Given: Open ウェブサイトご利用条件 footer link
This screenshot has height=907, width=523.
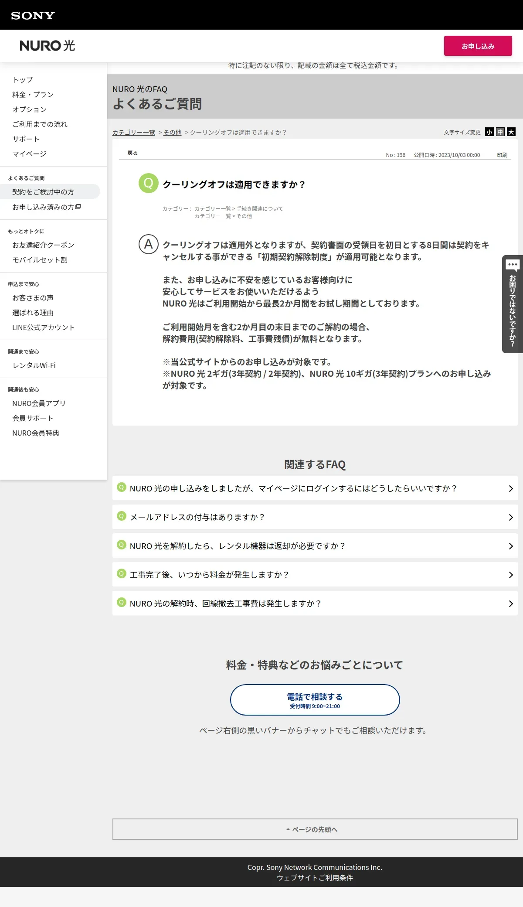Looking at the screenshot, I should [x=315, y=878].
